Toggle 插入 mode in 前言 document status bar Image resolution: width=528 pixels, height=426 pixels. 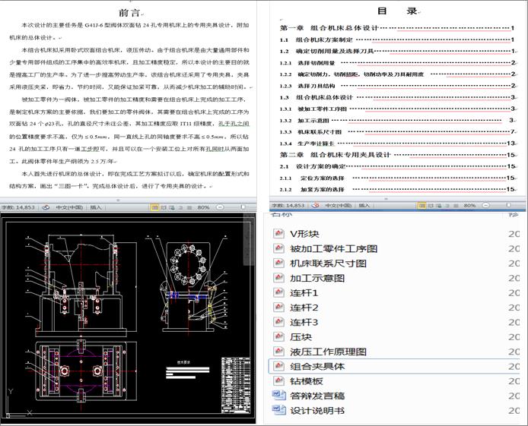pyautogui.click(x=97, y=206)
